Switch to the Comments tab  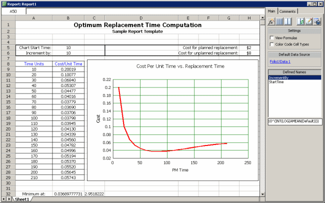[287, 11]
